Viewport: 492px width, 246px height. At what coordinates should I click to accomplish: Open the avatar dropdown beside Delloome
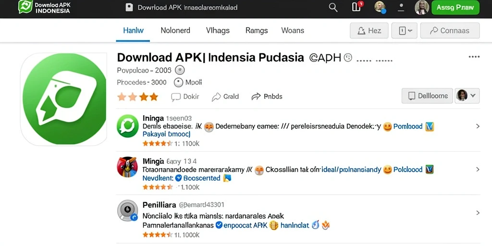click(467, 96)
